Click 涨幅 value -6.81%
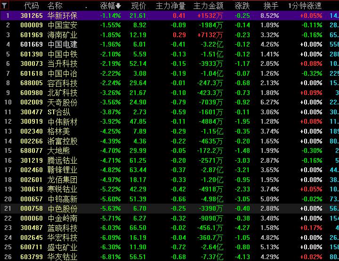Screen dimensions: 339x261 click(x=110, y=257)
